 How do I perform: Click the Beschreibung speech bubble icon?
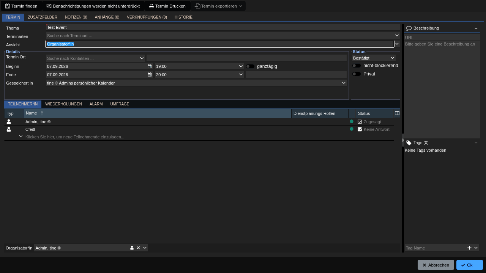tap(409, 28)
